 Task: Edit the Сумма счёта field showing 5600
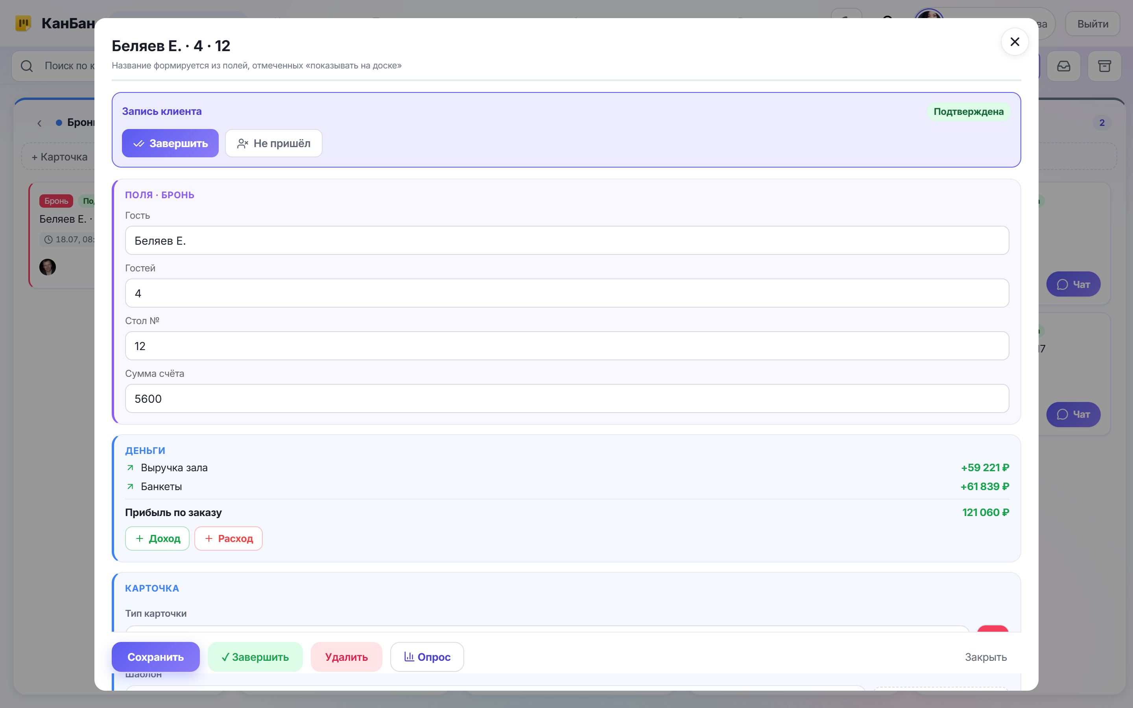tap(566, 398)
